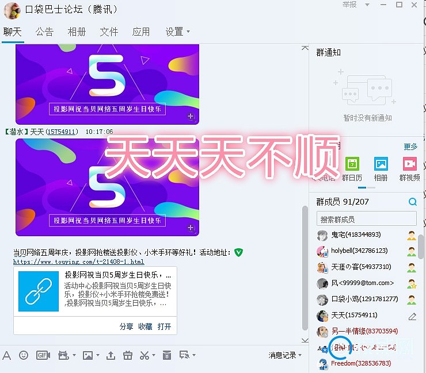
Task: Open the 群日历 calendar app
Action: [352, 169]
